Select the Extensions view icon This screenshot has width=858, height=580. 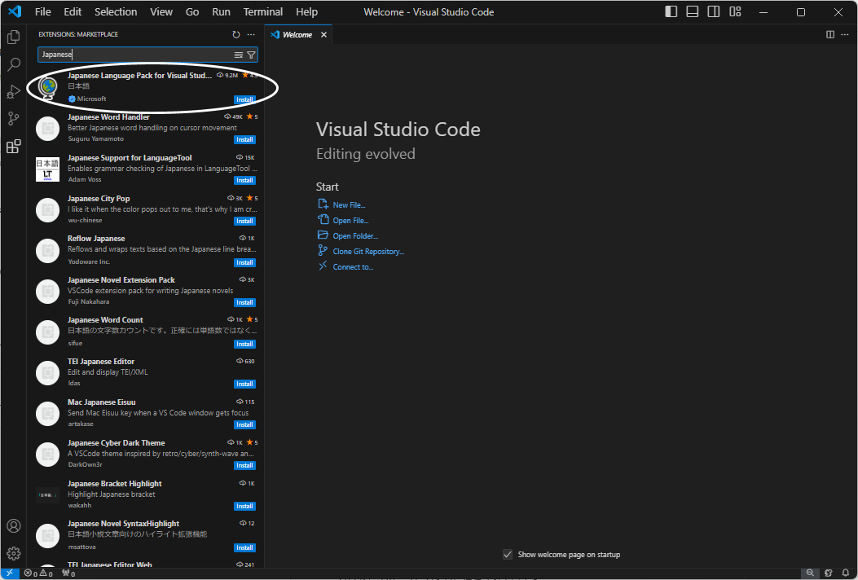14,146
